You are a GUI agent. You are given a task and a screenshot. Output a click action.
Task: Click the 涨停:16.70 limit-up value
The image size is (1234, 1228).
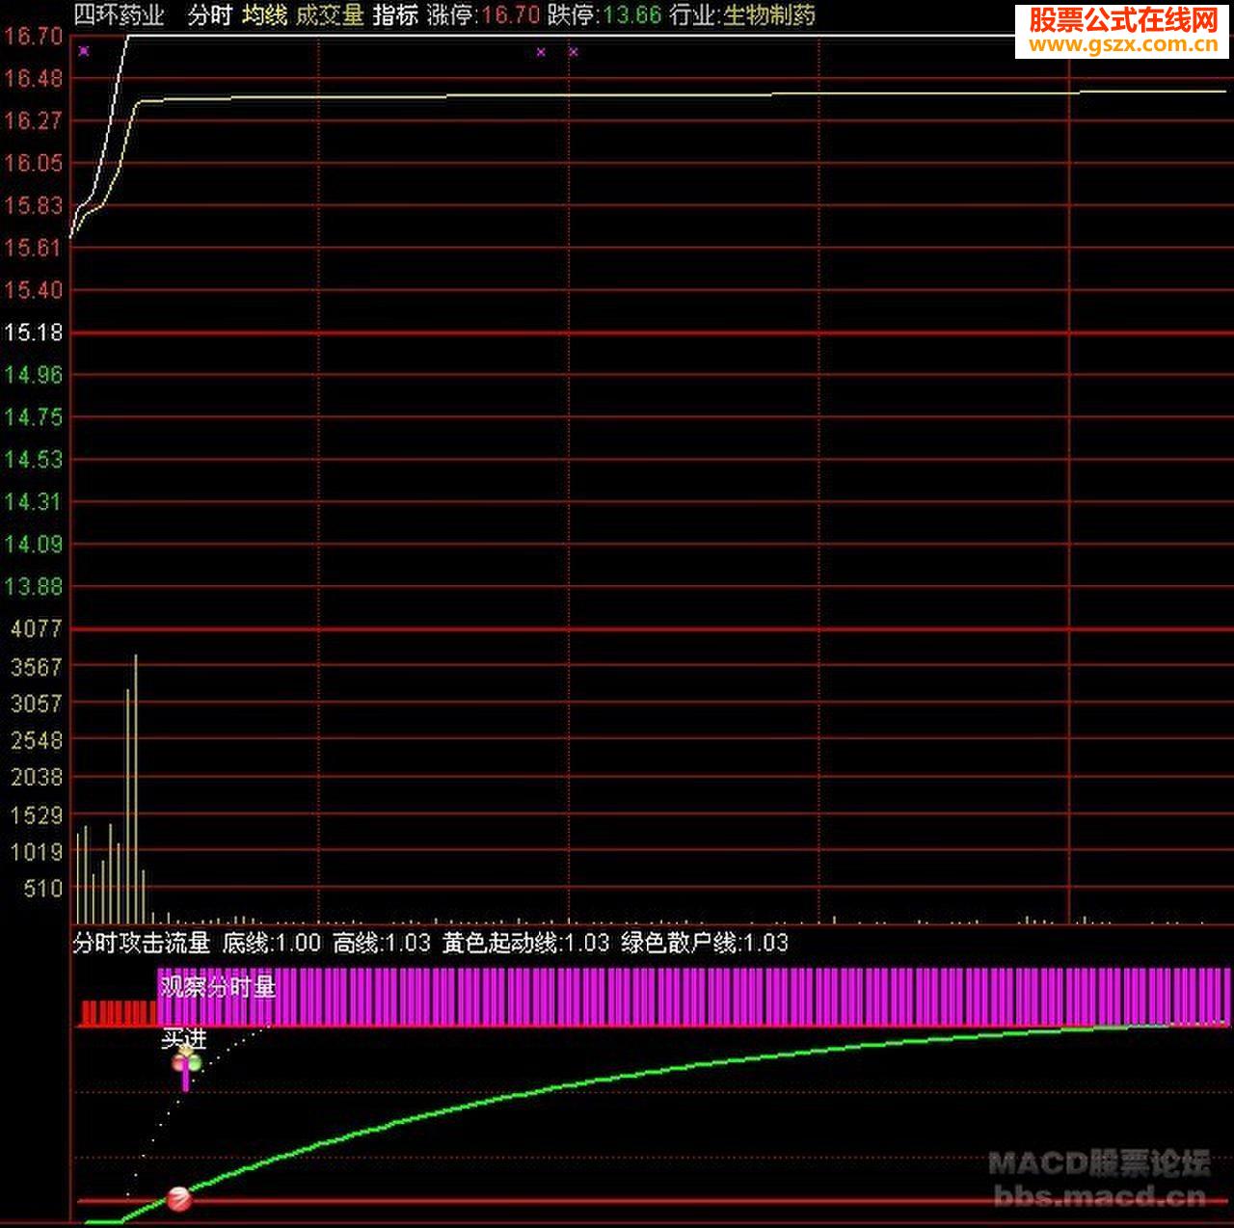pyautogui.click(x=483, y=15)
